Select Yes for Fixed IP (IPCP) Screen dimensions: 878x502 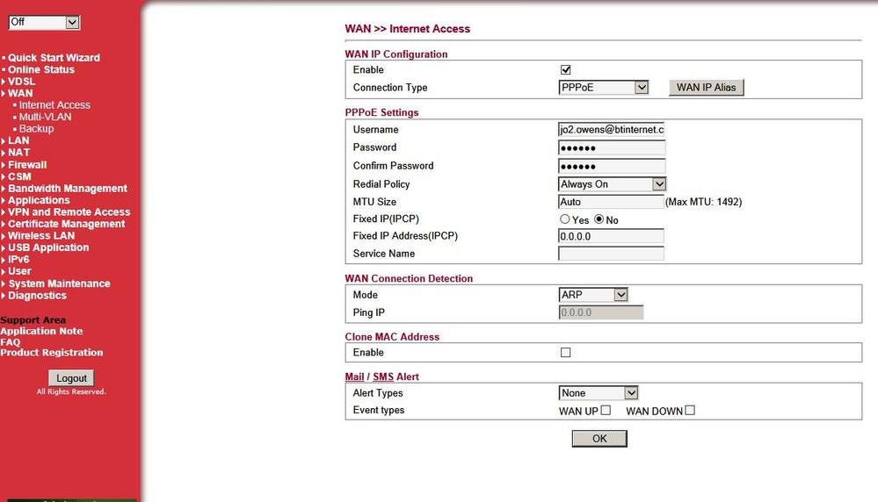point(565,220)
